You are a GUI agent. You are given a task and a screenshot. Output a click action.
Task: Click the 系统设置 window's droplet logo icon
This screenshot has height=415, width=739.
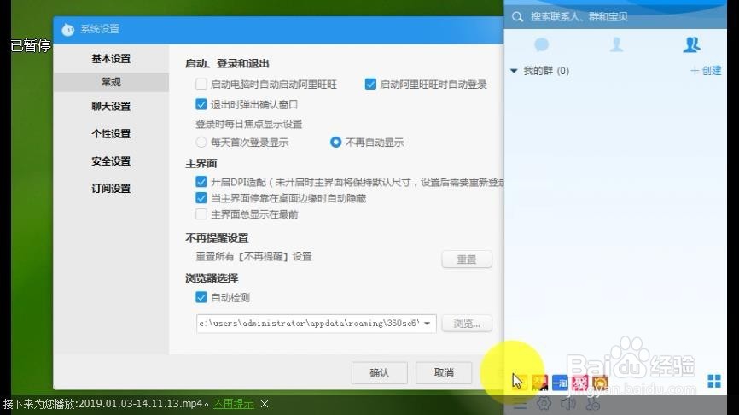point(68,29)
